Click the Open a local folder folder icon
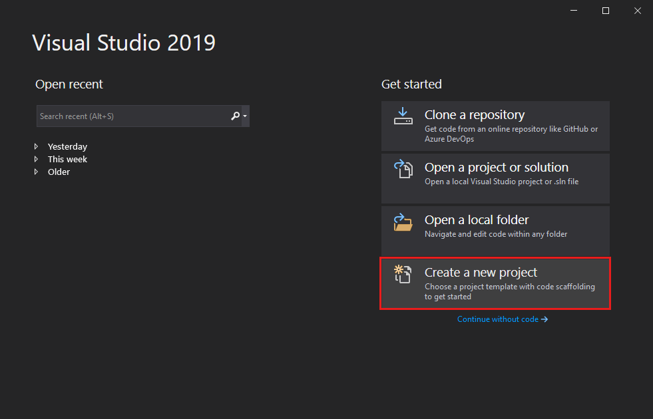This screenshot has width=653, height=419. tap(403, 221)
